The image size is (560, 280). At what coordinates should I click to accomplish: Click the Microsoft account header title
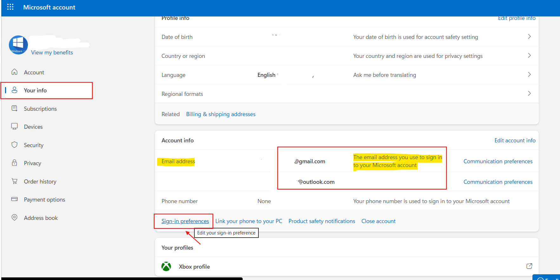(49, 7)
